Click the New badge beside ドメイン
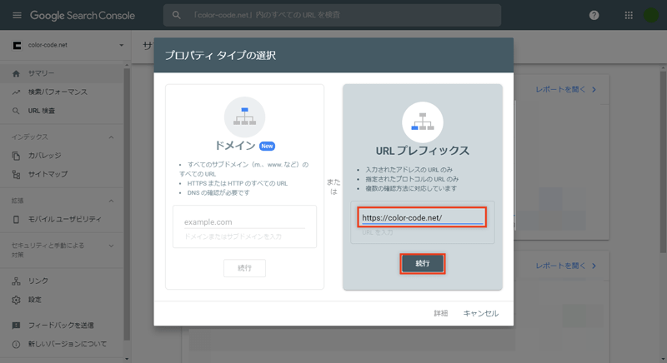 (267, 146)
